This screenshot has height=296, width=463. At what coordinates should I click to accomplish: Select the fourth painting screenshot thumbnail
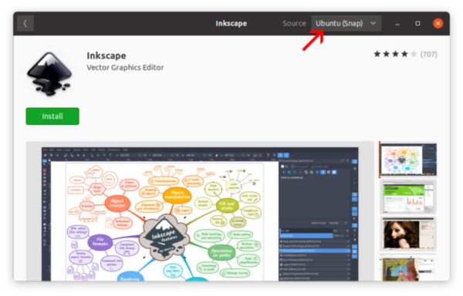(407, 268)
